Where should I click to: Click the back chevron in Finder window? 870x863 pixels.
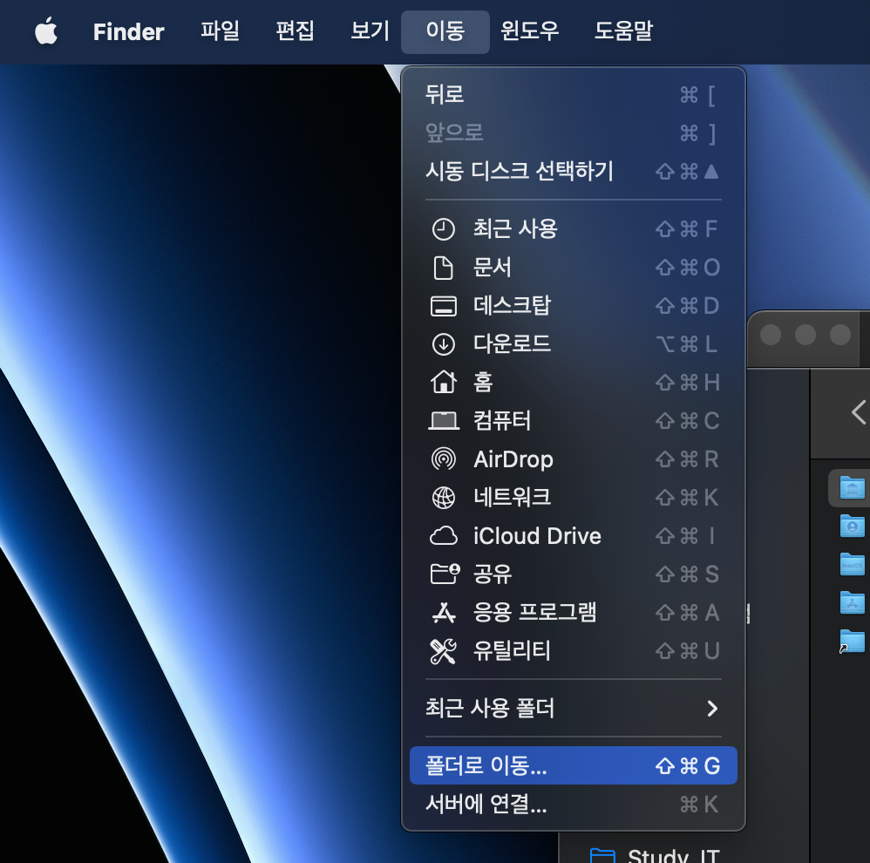point(859,412)
